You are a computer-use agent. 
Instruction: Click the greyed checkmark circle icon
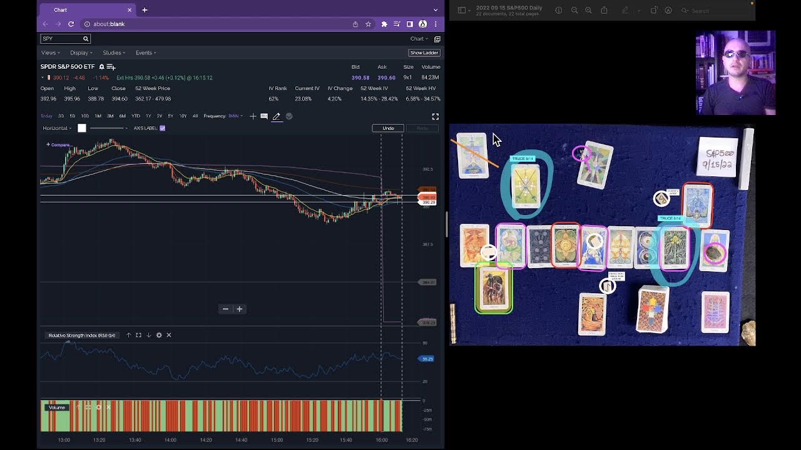tap(289, 116)
